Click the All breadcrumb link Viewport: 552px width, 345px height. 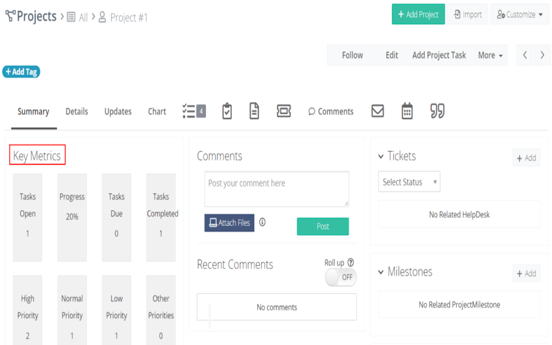pos(83,17)
